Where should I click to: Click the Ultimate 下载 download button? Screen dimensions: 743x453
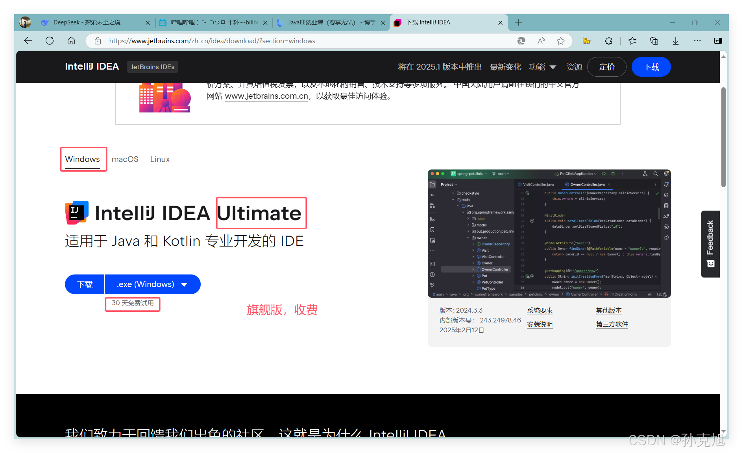click(x=85, y=284)
